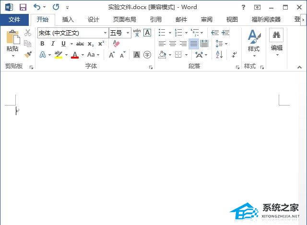Toggle Bold formatting
307x225 pixels.
pyautogui.click(x=42, y=44)
